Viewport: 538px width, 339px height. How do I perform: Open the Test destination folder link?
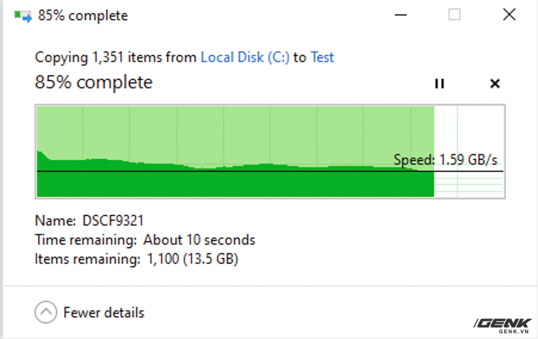pyautogui.click(x=322, y=57)
